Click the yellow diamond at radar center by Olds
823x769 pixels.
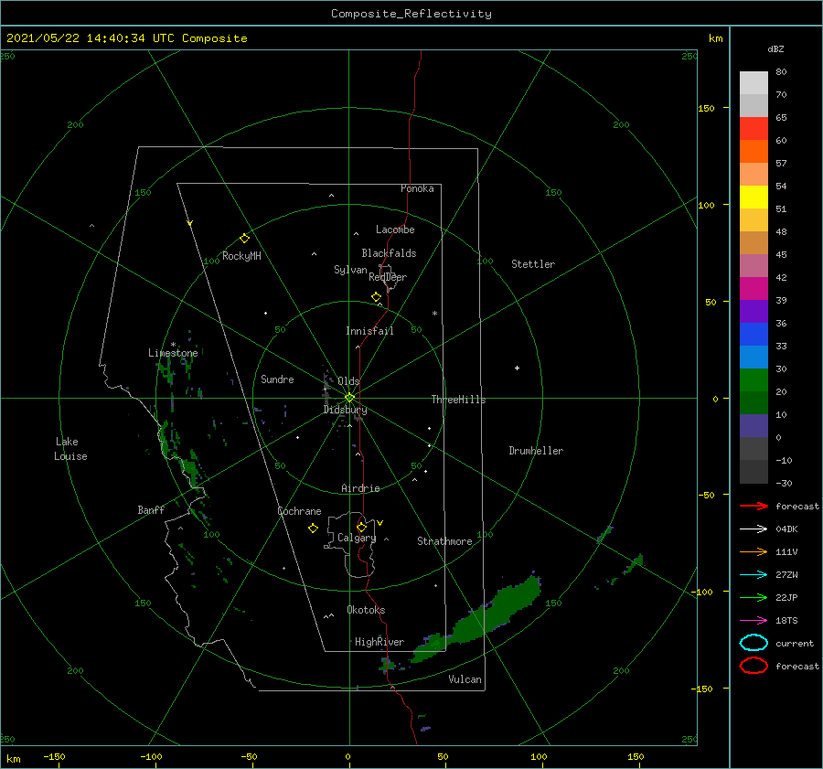349,398
